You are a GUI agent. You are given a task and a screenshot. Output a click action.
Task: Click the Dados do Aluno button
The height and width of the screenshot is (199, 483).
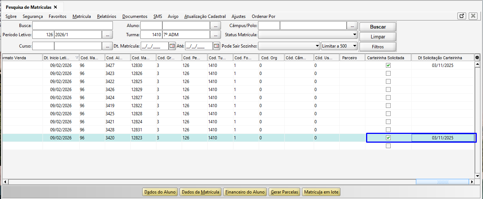click(x=160, y=192)
